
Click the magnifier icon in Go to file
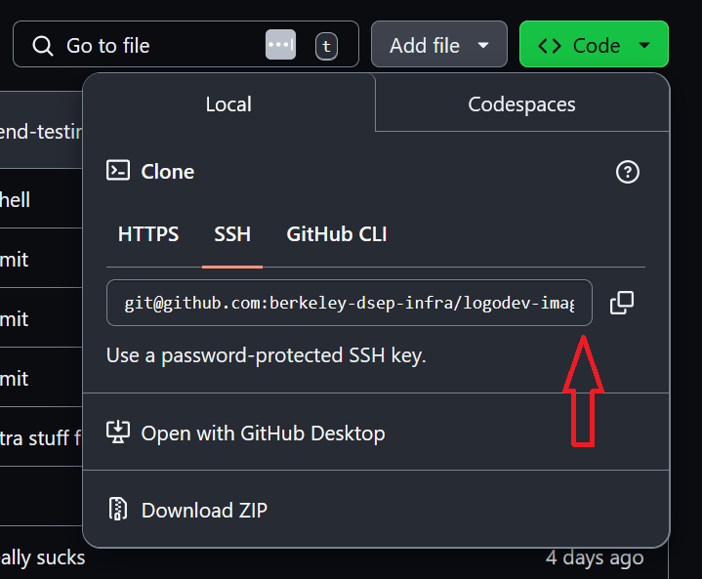[43, 45]
